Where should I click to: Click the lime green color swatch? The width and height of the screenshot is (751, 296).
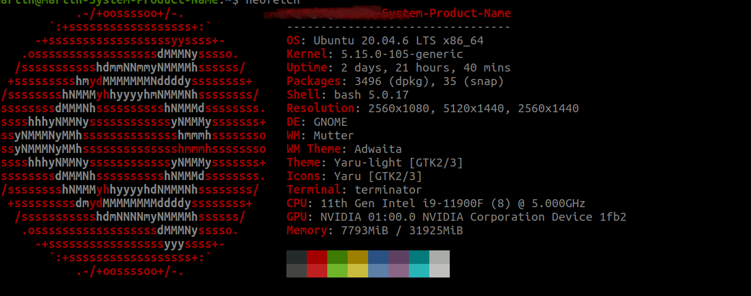(x=337, y=271)
